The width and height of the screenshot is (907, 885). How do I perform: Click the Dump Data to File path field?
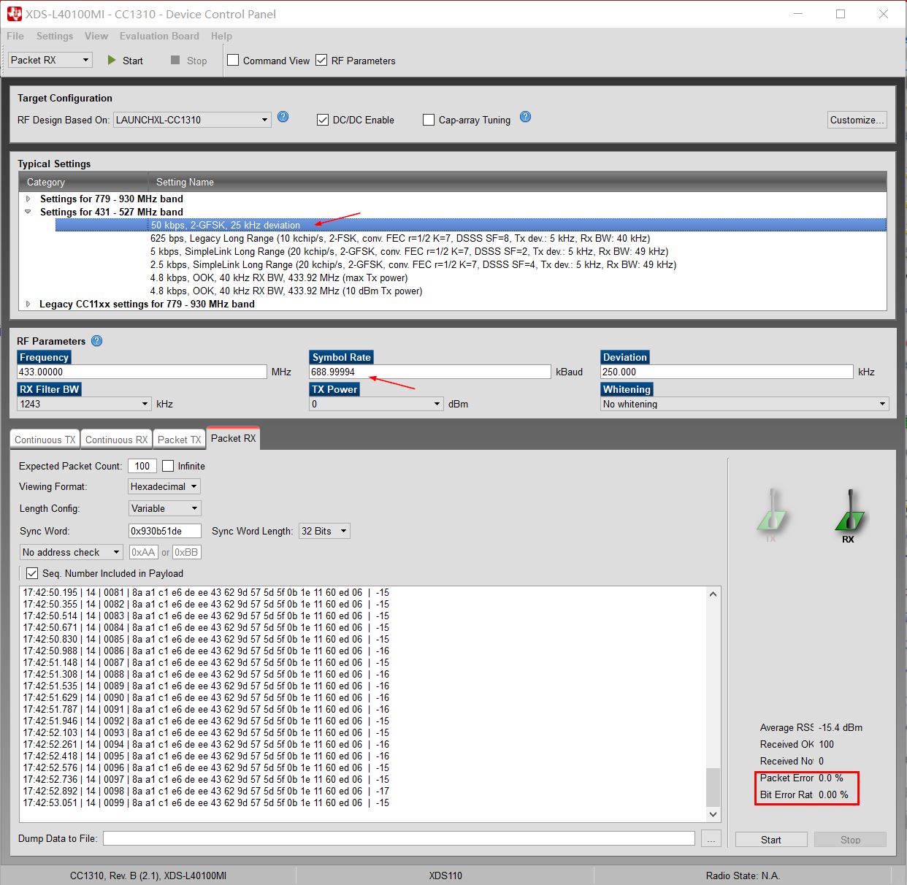coord(399,838)
